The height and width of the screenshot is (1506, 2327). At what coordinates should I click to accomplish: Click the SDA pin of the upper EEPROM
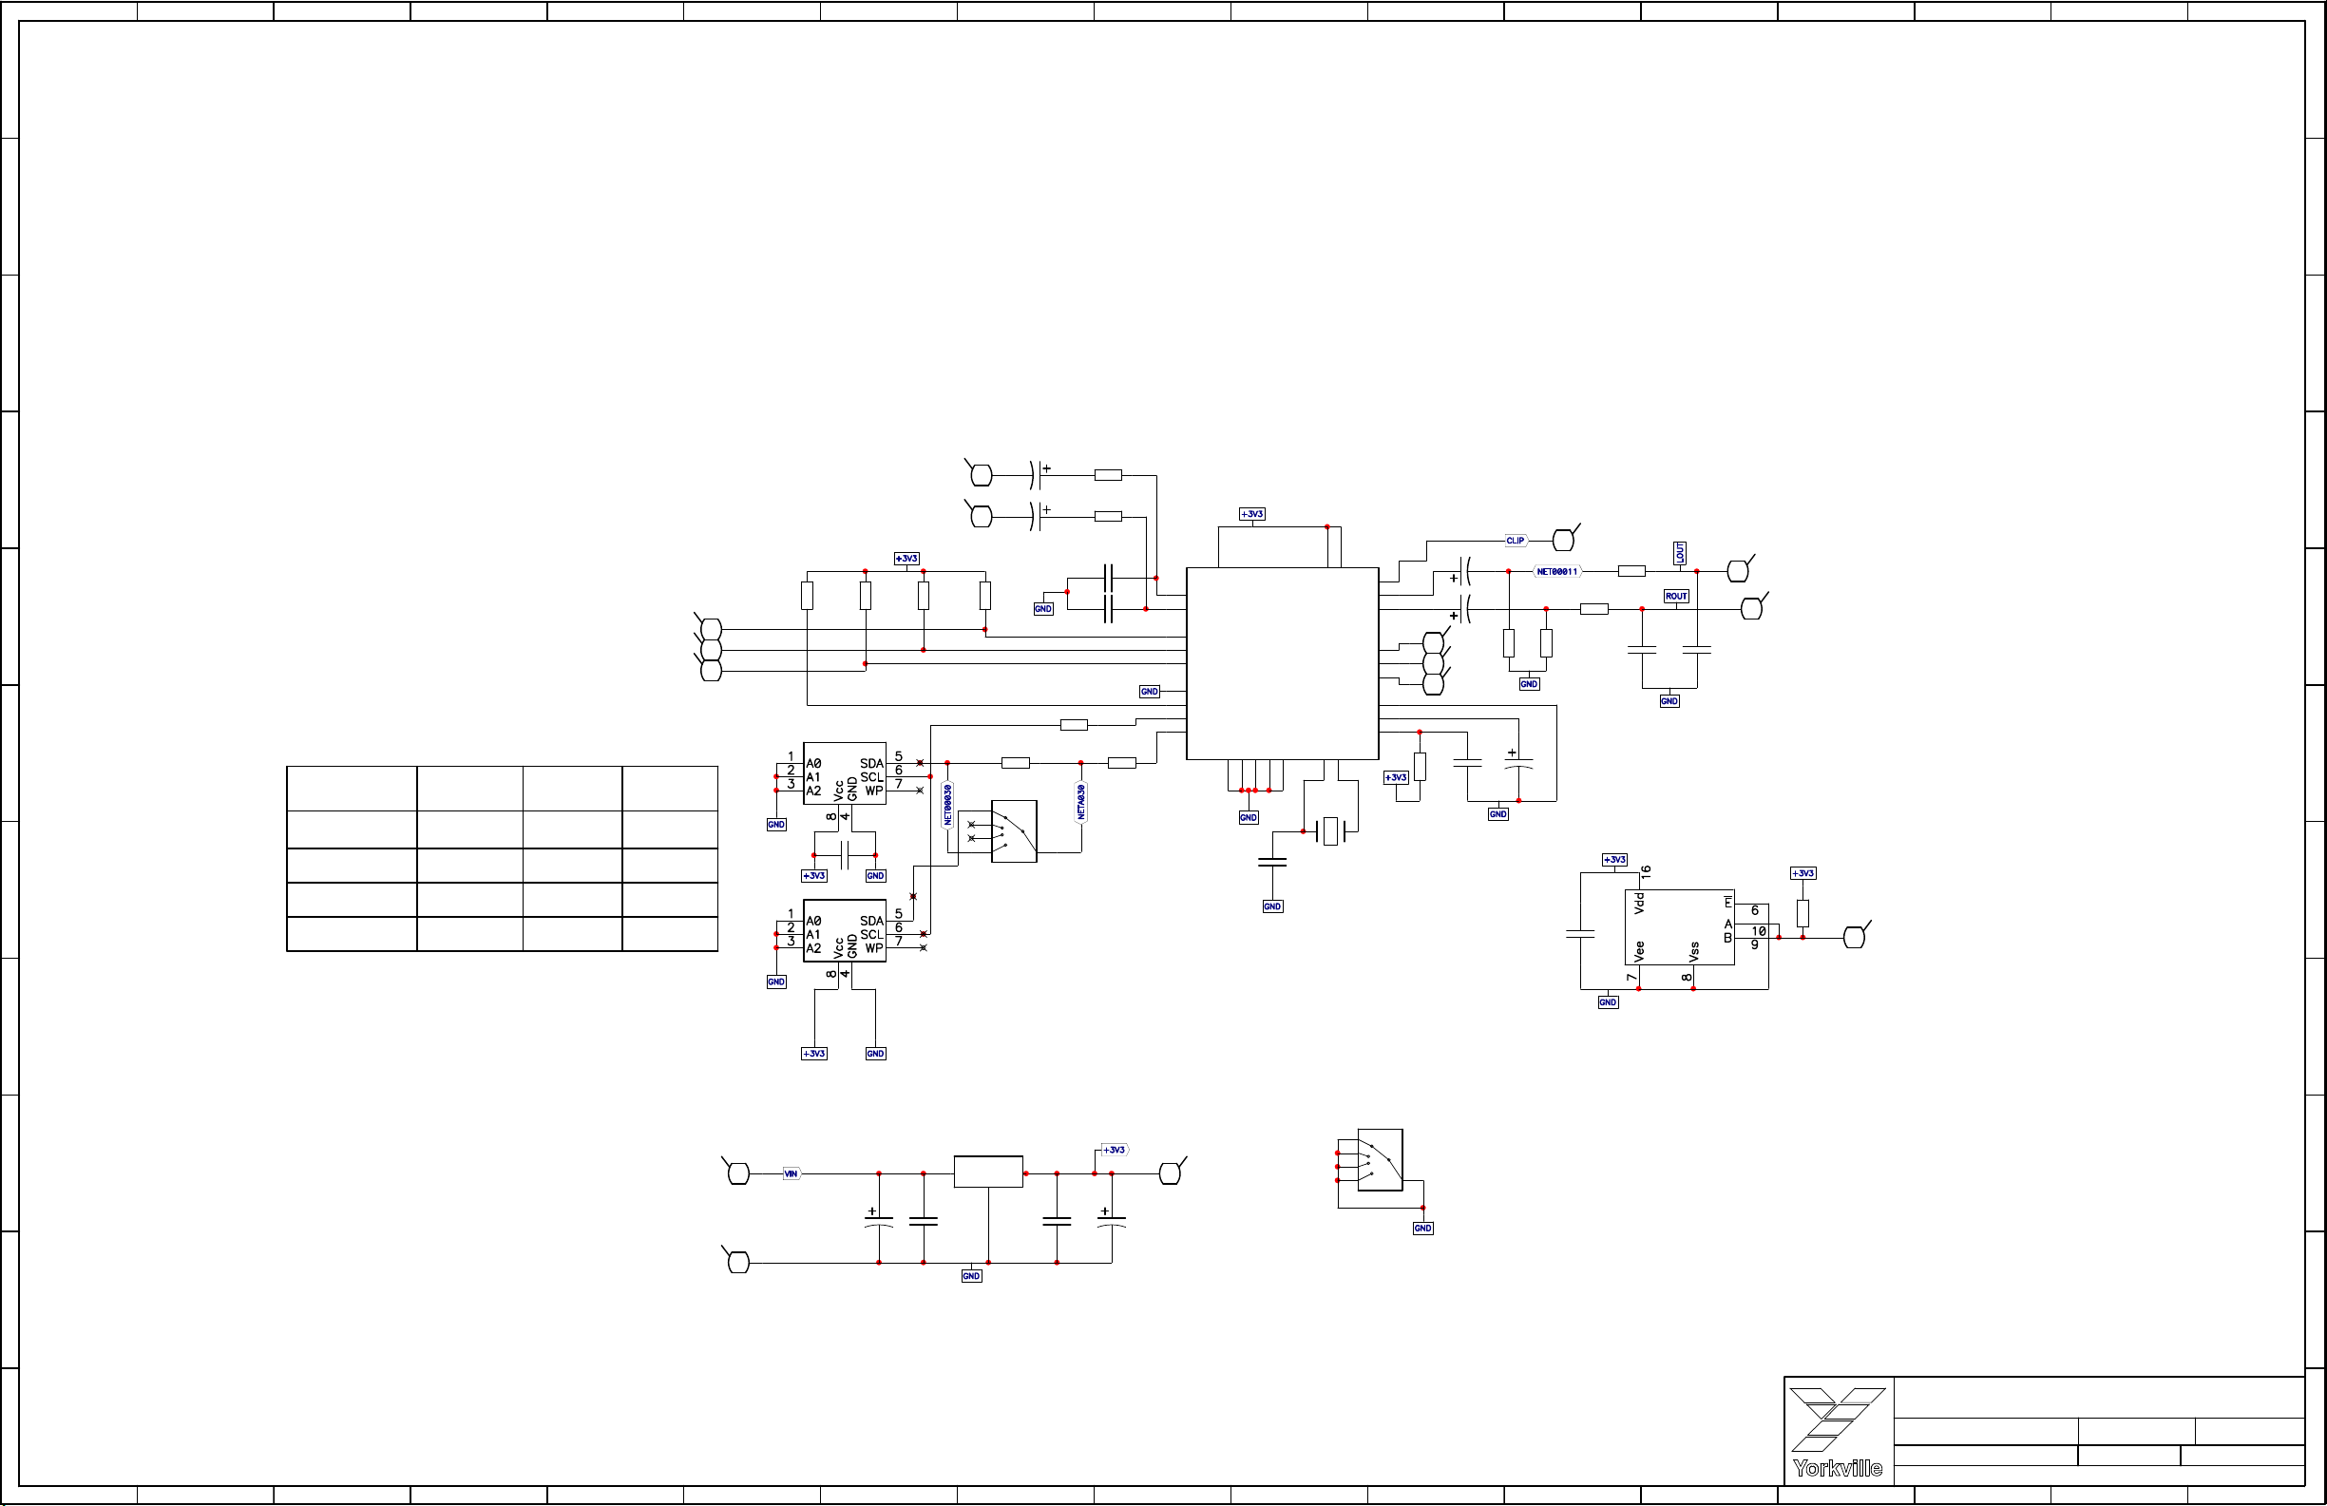pyautogui.click(x=871, y=764)
